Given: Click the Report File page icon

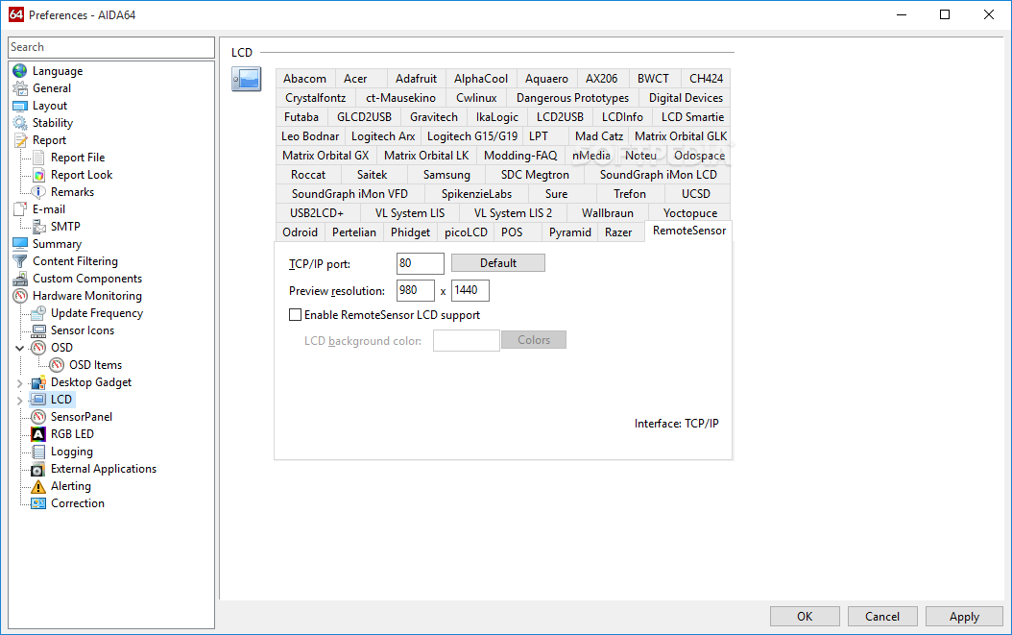Looking at the screenshot, I should click(38, 158).
